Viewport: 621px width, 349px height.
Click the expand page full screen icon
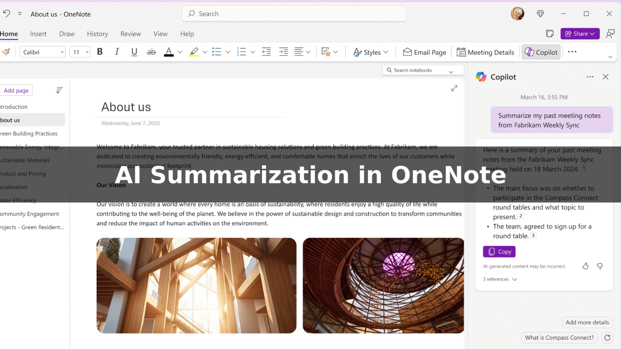click(x=454, y=88)
